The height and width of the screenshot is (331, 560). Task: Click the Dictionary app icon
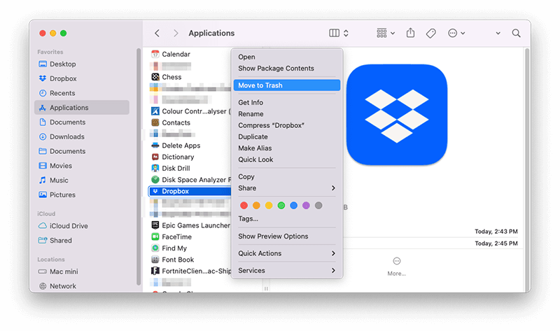click(x=155, y=157)
